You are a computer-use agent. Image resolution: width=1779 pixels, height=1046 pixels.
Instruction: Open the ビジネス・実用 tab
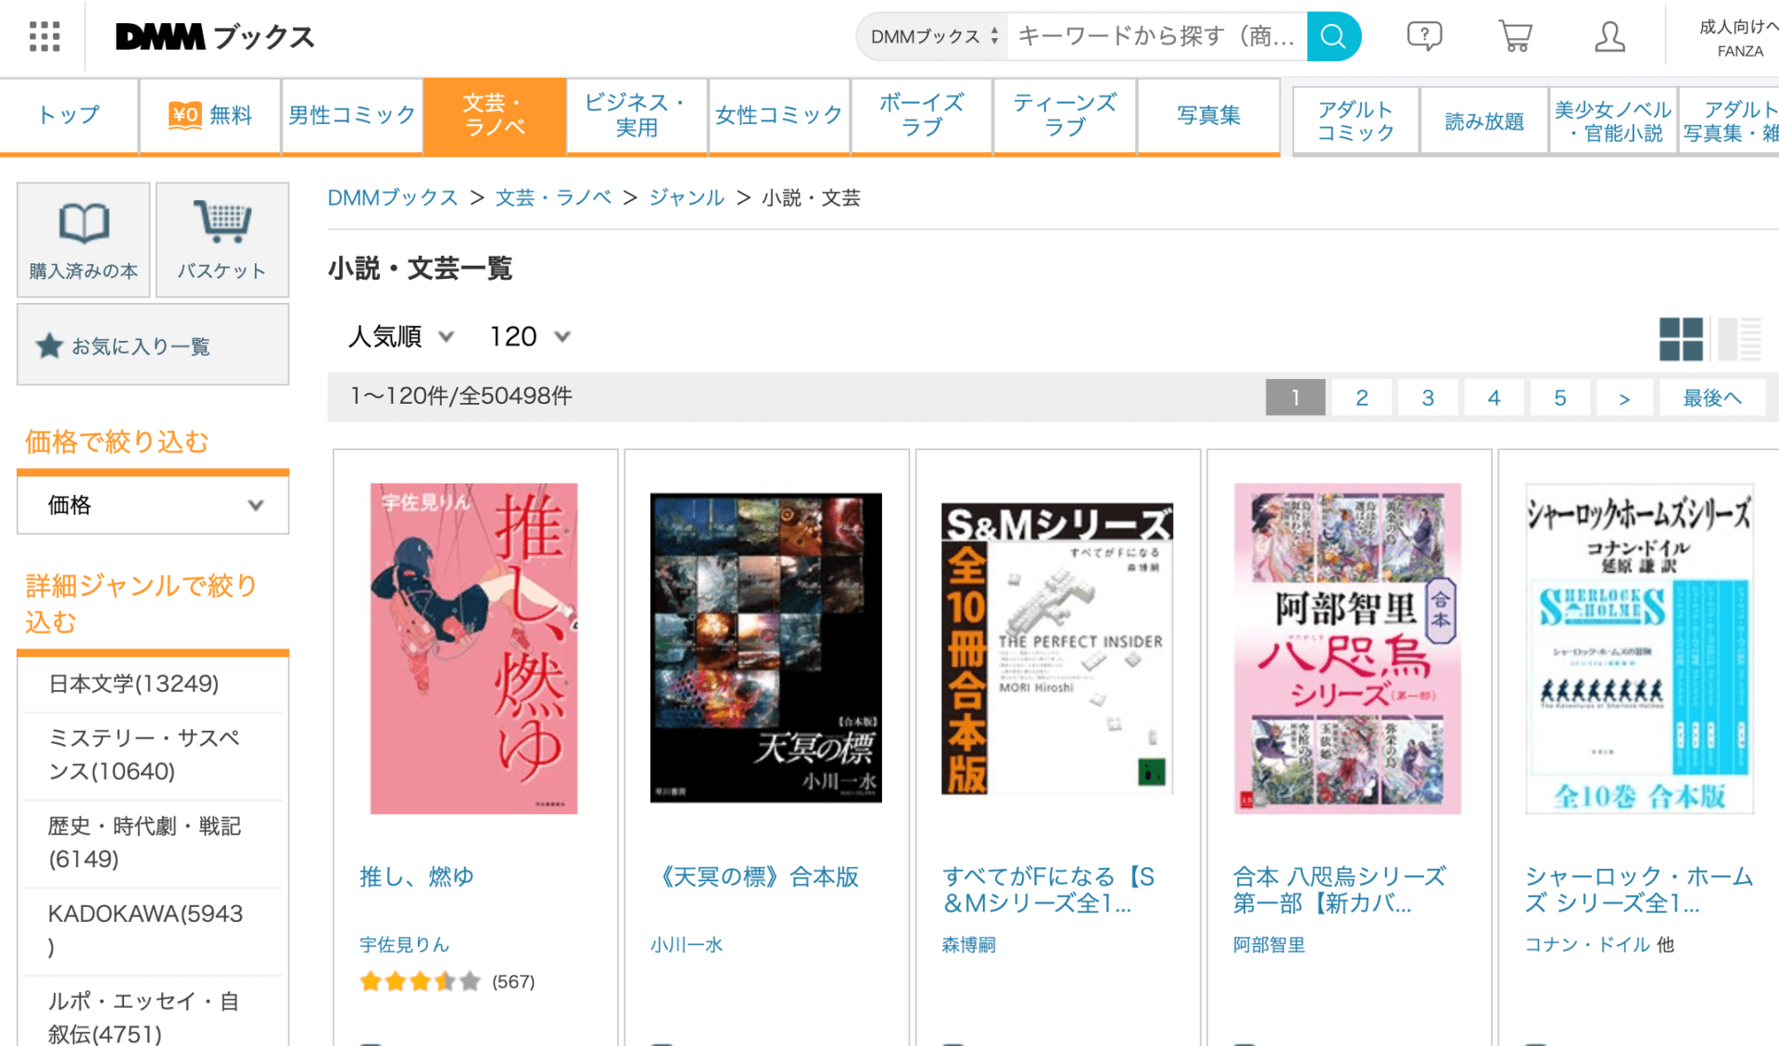[637, 115]
